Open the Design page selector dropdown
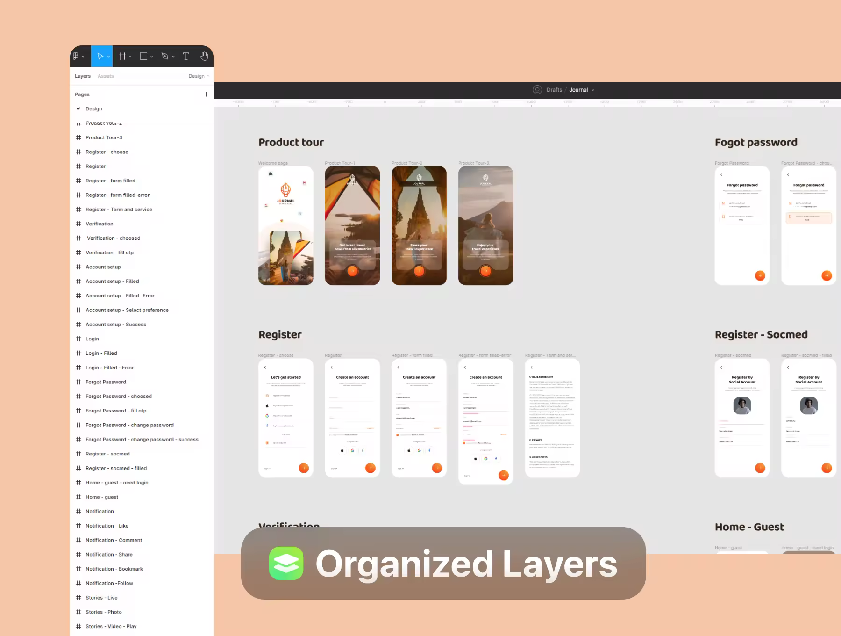 pos(199,76)
